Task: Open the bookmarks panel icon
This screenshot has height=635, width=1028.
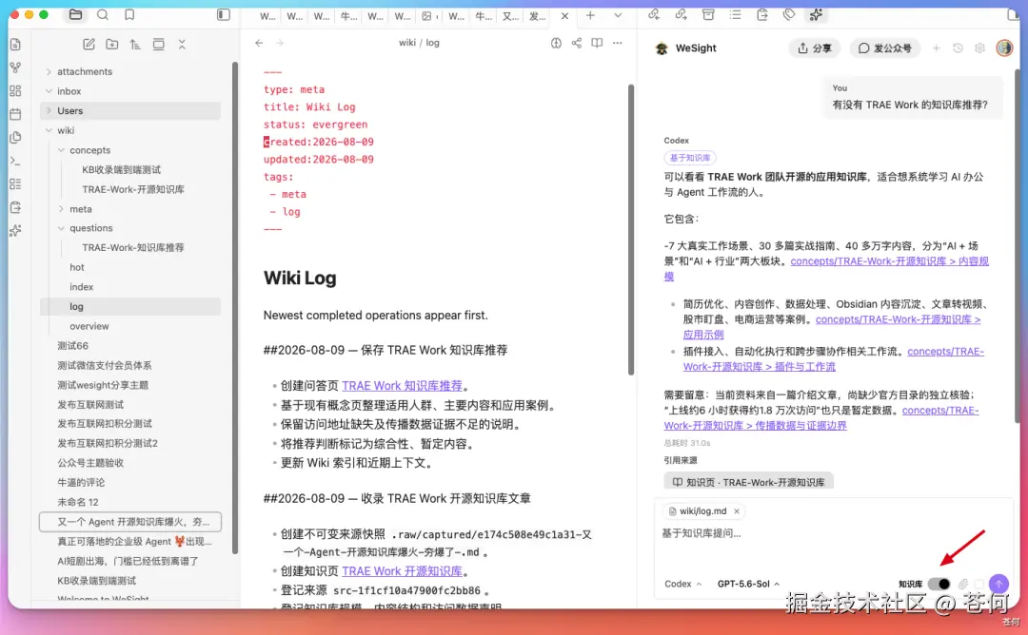Action: 129,15
